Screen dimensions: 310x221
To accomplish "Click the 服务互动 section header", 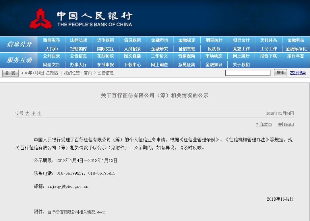I will [19, 60].
